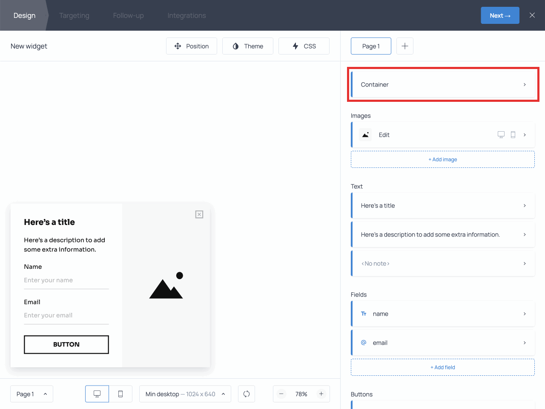Click the @ icon on the email field
This screenshot has height=409, width=545.
pyautogui.click(x=363, y=343)
